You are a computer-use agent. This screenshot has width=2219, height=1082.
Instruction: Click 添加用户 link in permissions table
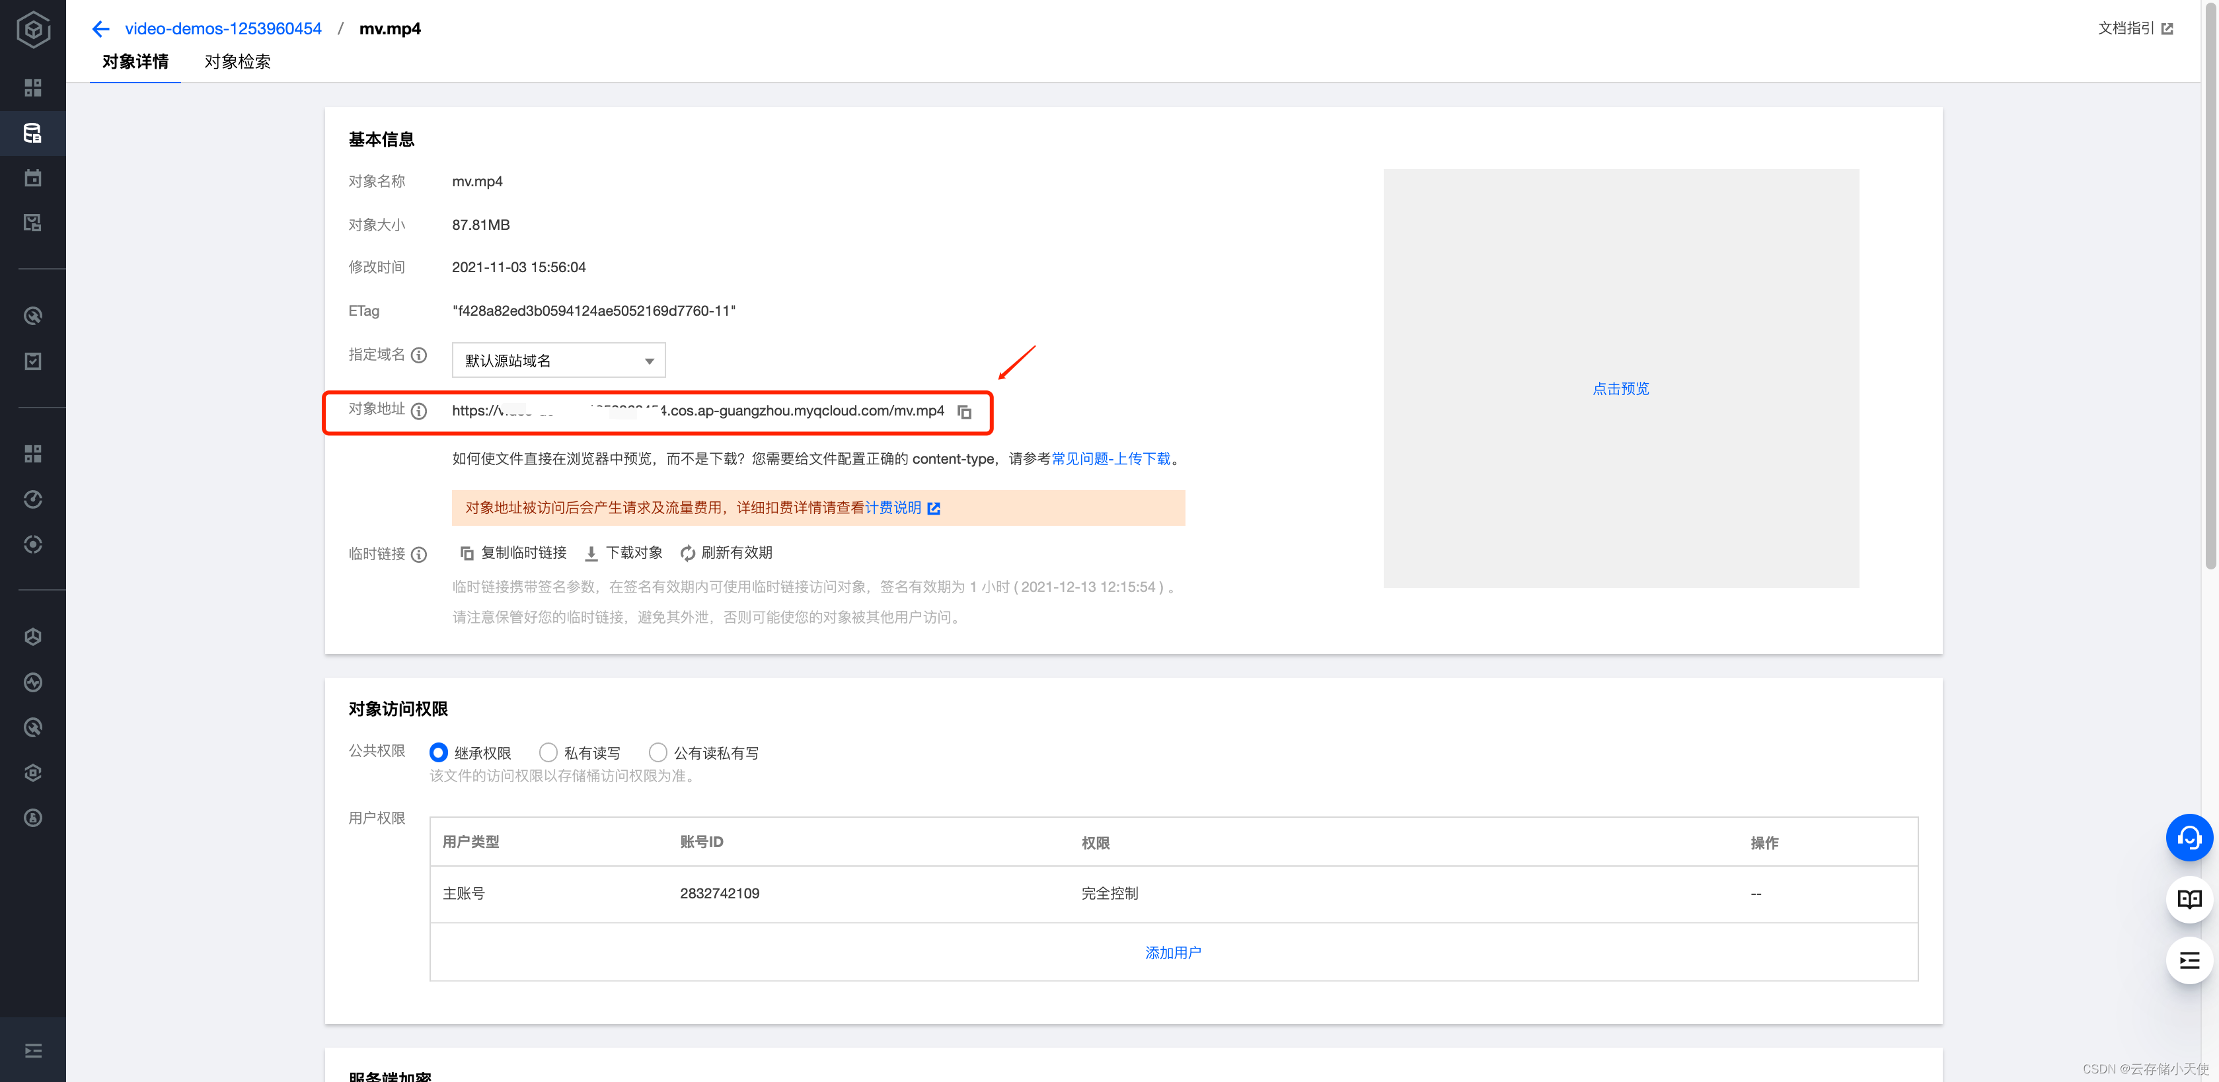point(1172,953)
